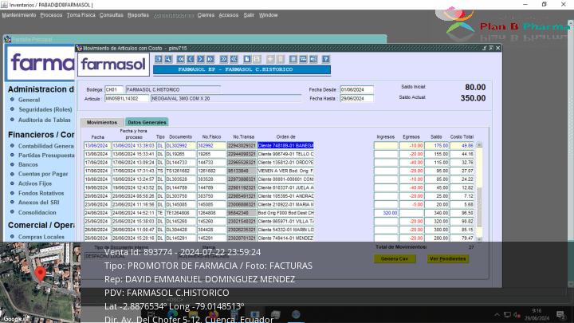Click the Fecha Desde date field
This screenshot has height=323, width=574.
tap(356, 89)
